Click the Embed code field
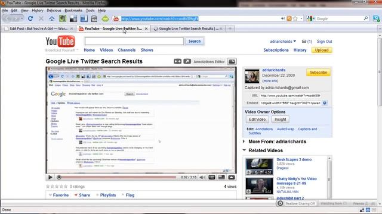This screenshot has width=382, height=214. [290, 103]
